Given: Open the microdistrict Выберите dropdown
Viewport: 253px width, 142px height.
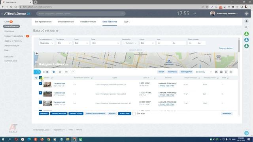Looking at the screenshot, I should click(130, 43).
